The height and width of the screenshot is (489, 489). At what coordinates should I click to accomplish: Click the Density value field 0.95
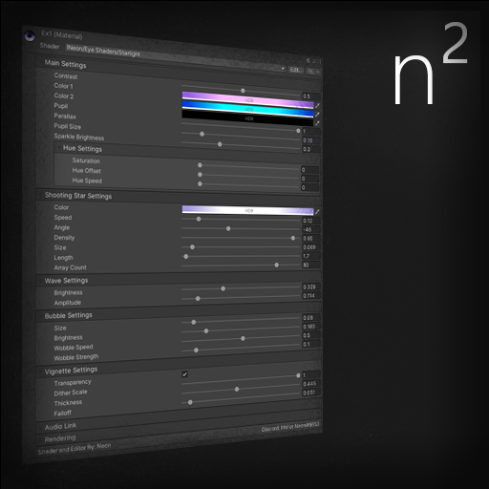(311, 238)
